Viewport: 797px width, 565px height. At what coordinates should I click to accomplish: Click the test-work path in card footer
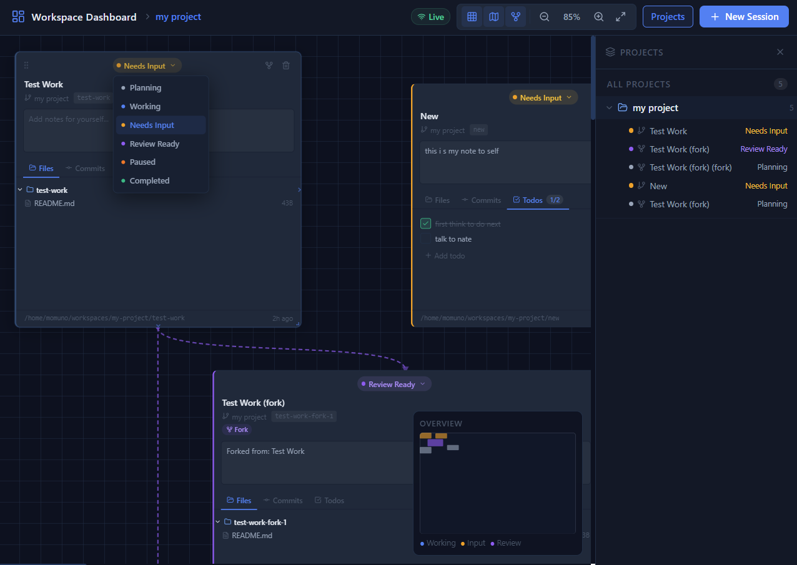pyautogui.click(x=104, y=318)
